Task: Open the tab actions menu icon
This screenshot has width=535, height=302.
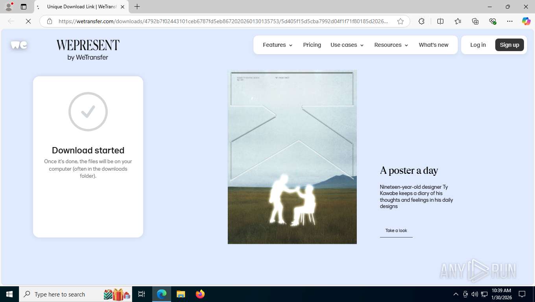Action: pos(24,7)
